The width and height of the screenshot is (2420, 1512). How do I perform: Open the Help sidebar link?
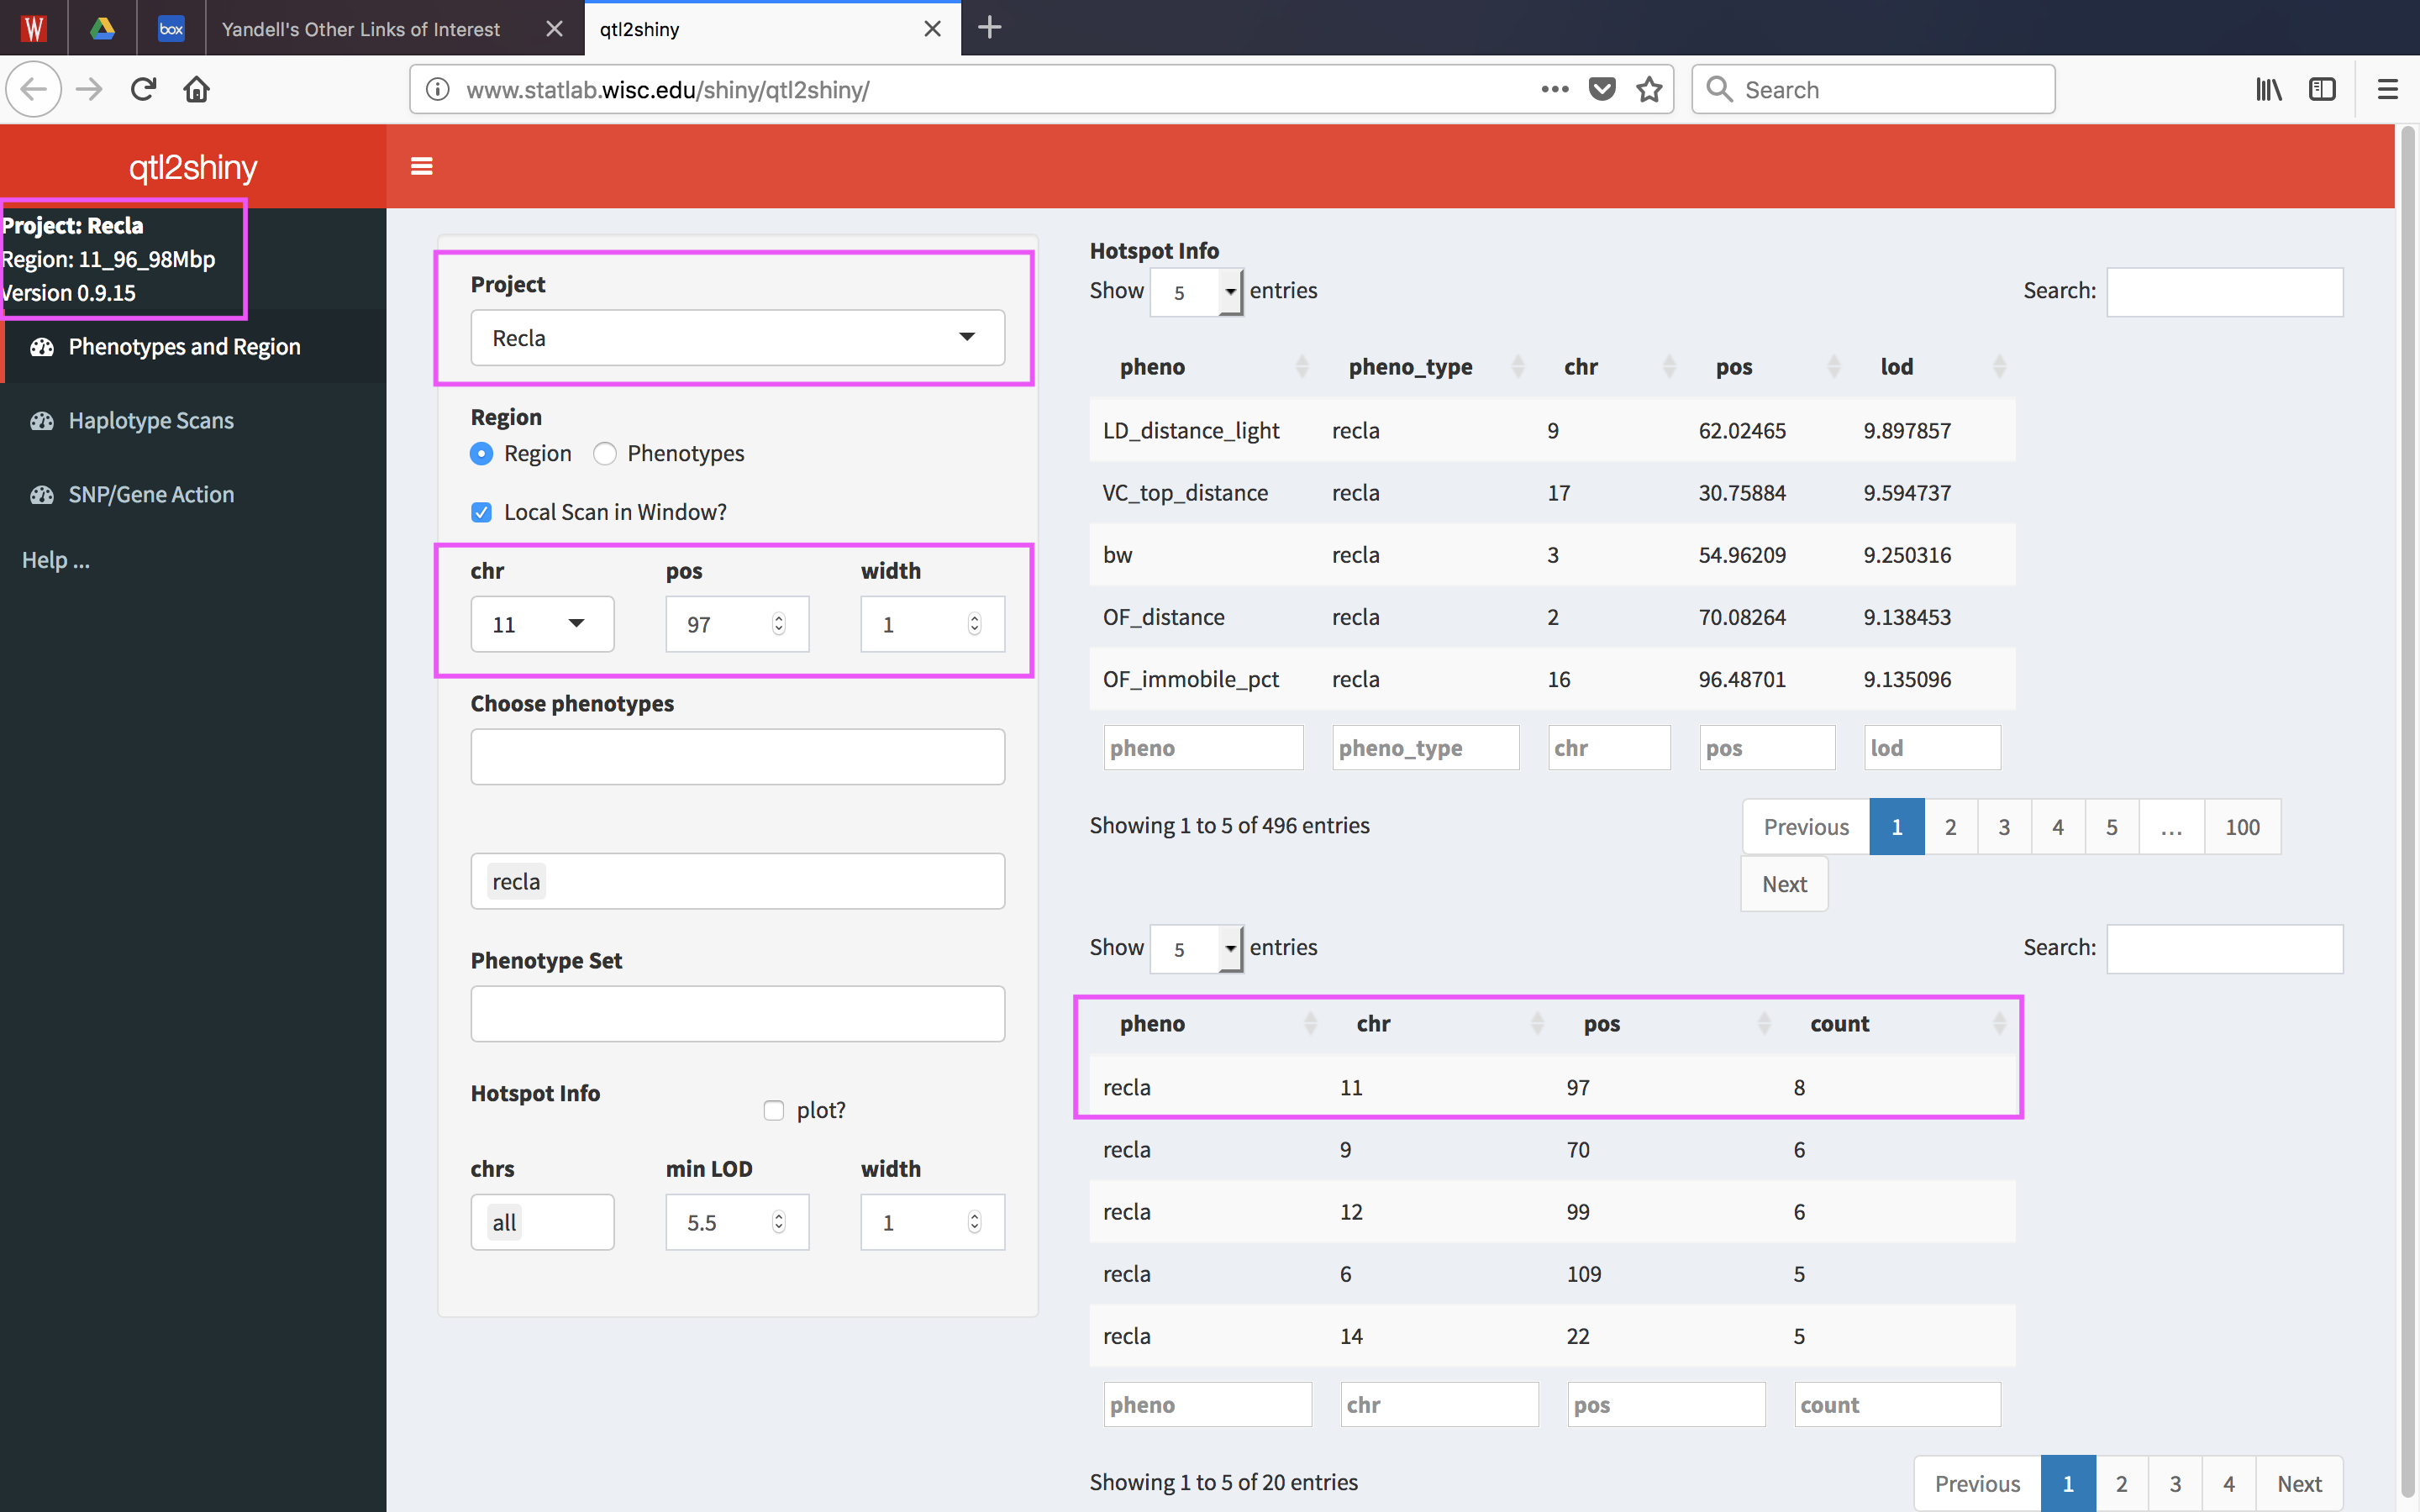point(56,560)
